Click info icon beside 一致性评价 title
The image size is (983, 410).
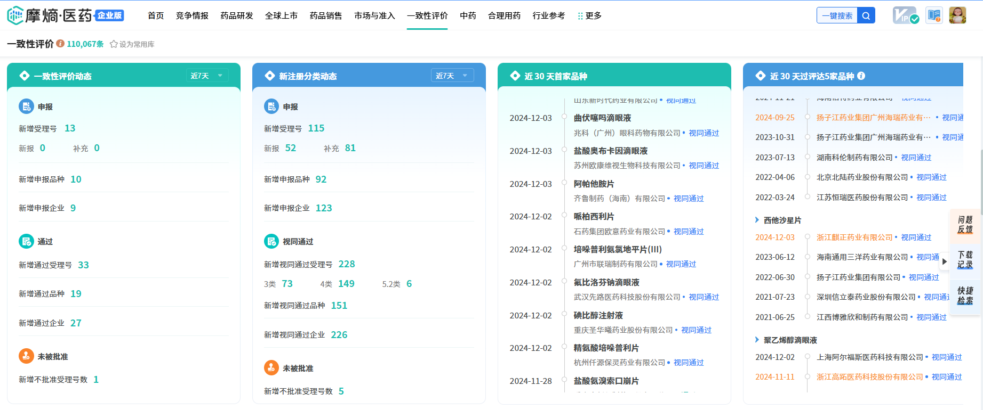[x=60, y=44]
